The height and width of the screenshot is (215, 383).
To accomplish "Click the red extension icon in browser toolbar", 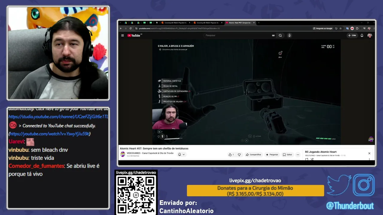I will pyautogui.click(x=352, y=28).
